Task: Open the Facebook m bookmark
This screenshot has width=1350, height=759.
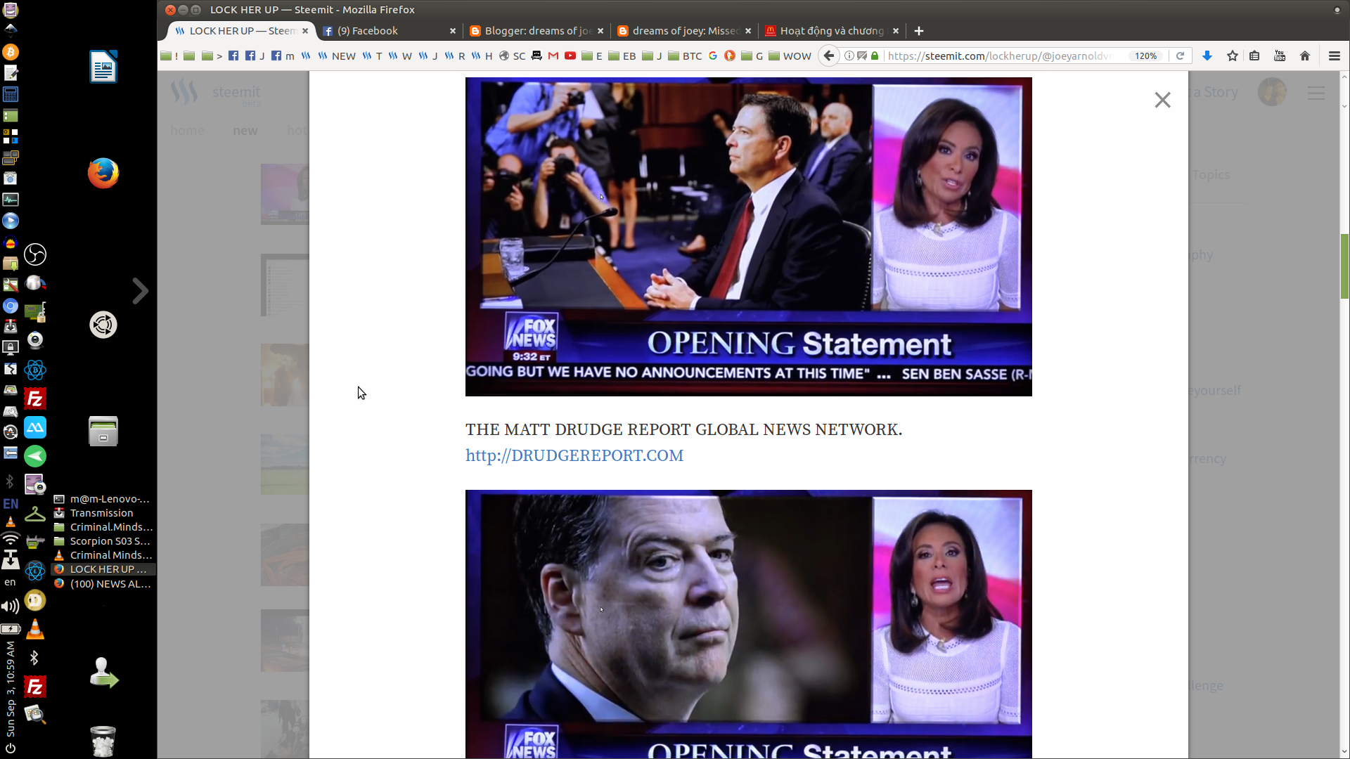Action: coord(283,56)
